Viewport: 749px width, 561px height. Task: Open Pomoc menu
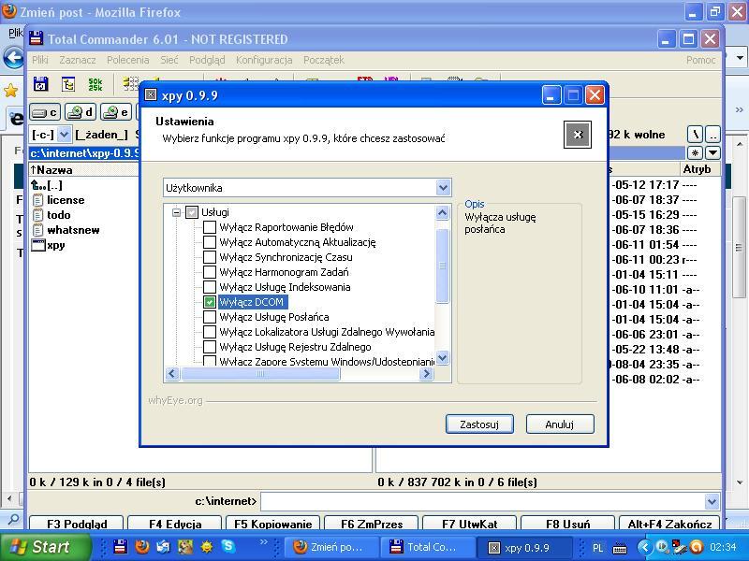[x=700, y=60]
